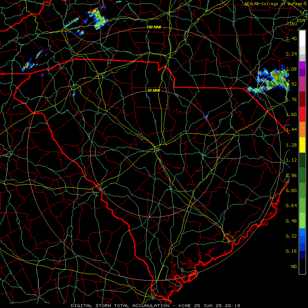Click the '100 NMI' range ring label
This screenshot has height=308, width=308.
coord(154,27)
